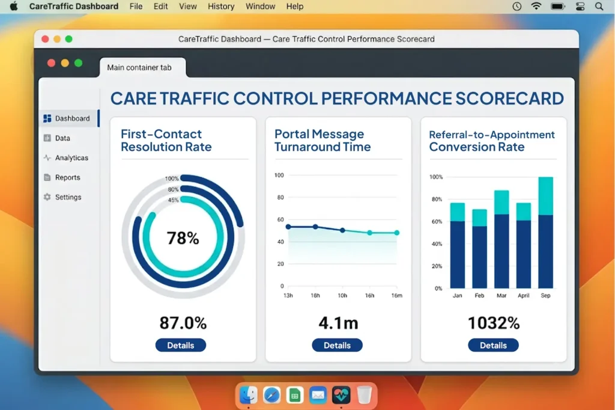Click the Mar bar in conversion chart
This screenshot has height=410, width=615.
pyautogui.click(x=501, y=239)
